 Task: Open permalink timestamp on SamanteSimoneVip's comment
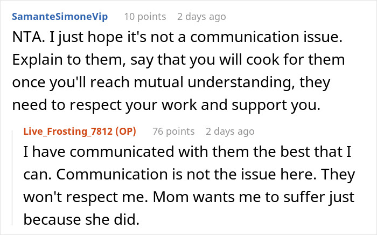(201, 17)
